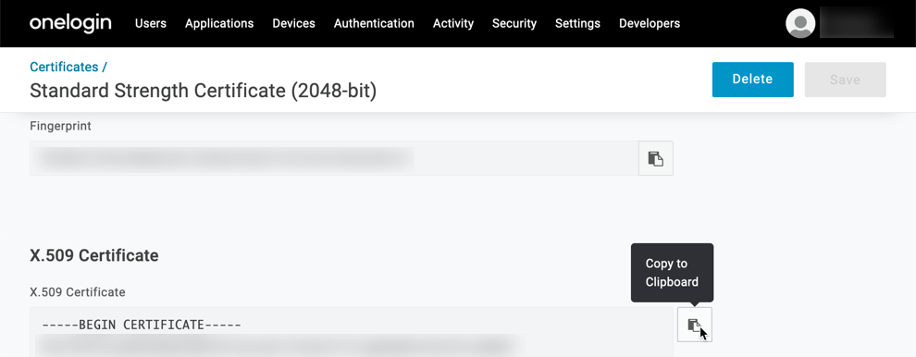The width and height of the screenshot is (916, 357).
Task: Go home via the onelogin logo
Action: coord(70,23)
